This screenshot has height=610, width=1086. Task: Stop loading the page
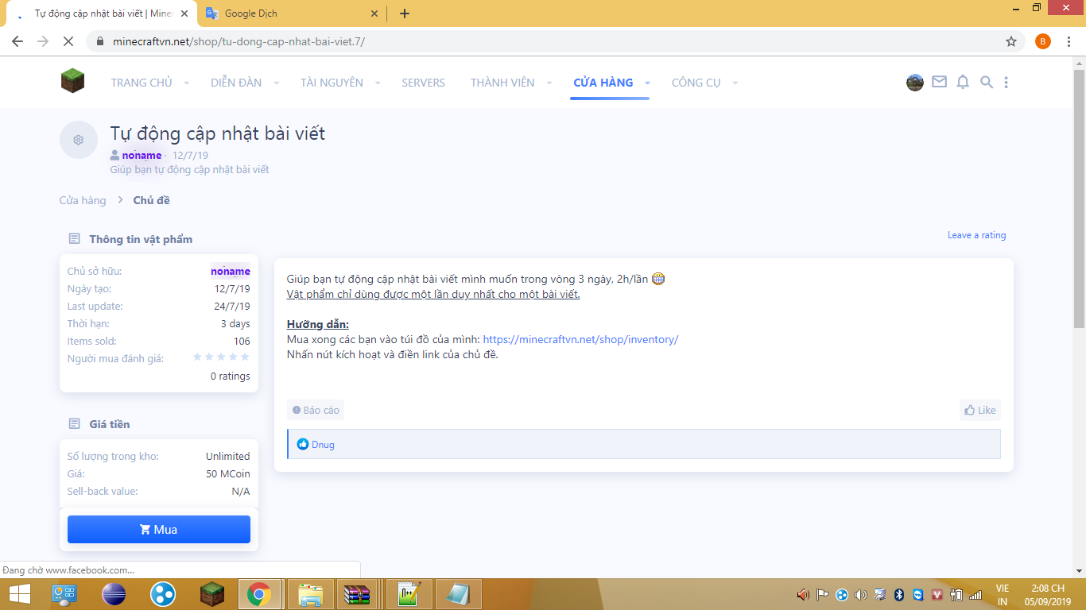click(x=69, y=41)
